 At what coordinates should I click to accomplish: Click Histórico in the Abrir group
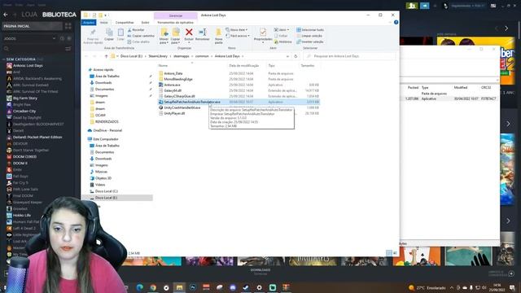[x=283, y=42]
